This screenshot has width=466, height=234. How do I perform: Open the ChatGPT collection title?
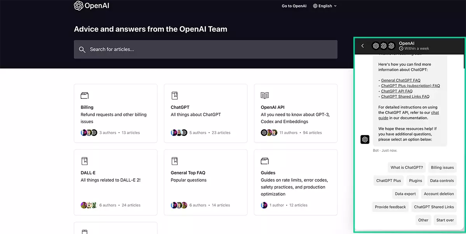[x=180, y=107]
